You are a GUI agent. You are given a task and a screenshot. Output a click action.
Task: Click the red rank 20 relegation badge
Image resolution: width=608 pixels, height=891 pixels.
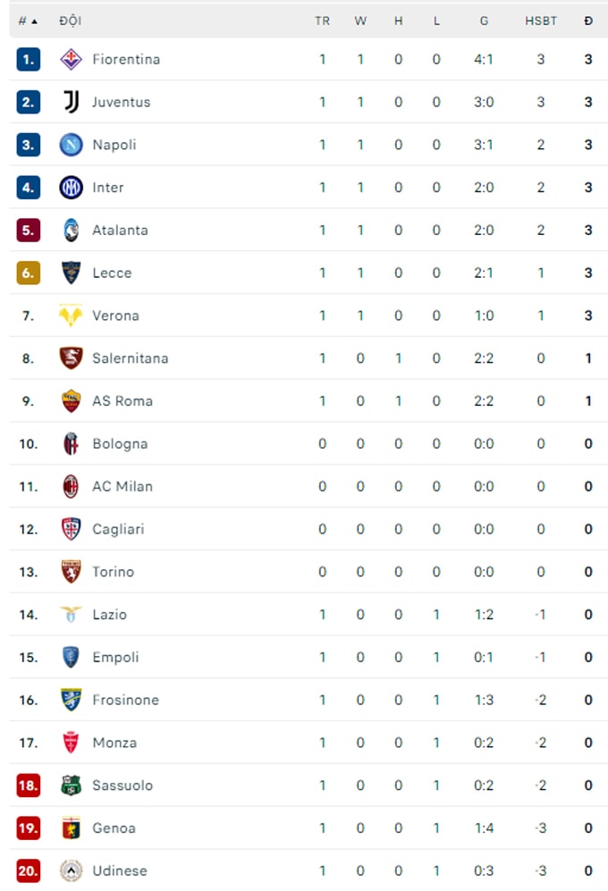point(28,870)
